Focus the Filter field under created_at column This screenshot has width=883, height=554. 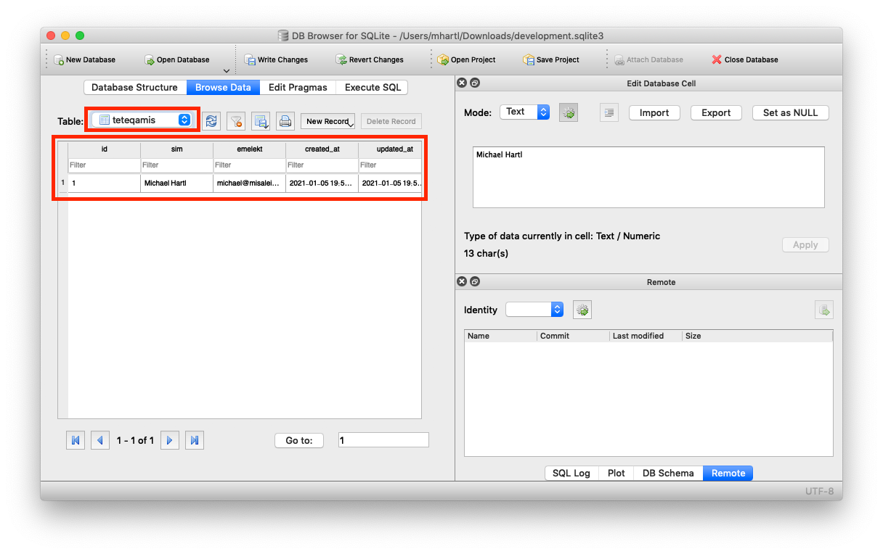click(x=322, y=165)
